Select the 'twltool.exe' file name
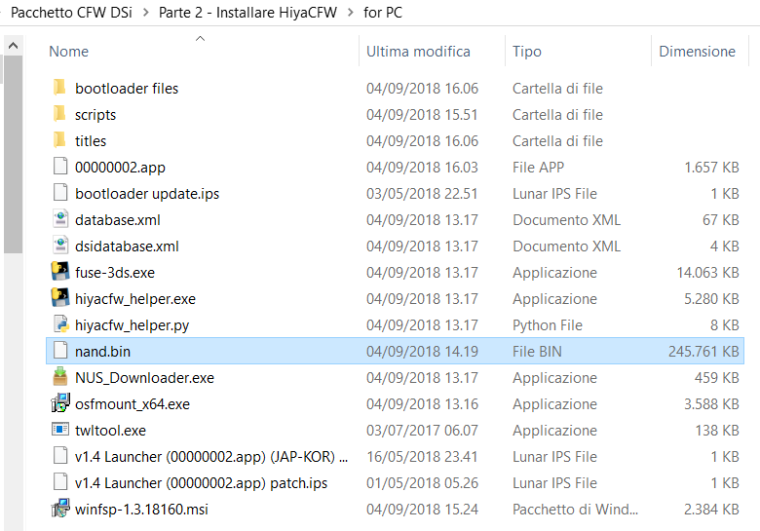The height and width of the screenshot is (531, 760). 110,430
